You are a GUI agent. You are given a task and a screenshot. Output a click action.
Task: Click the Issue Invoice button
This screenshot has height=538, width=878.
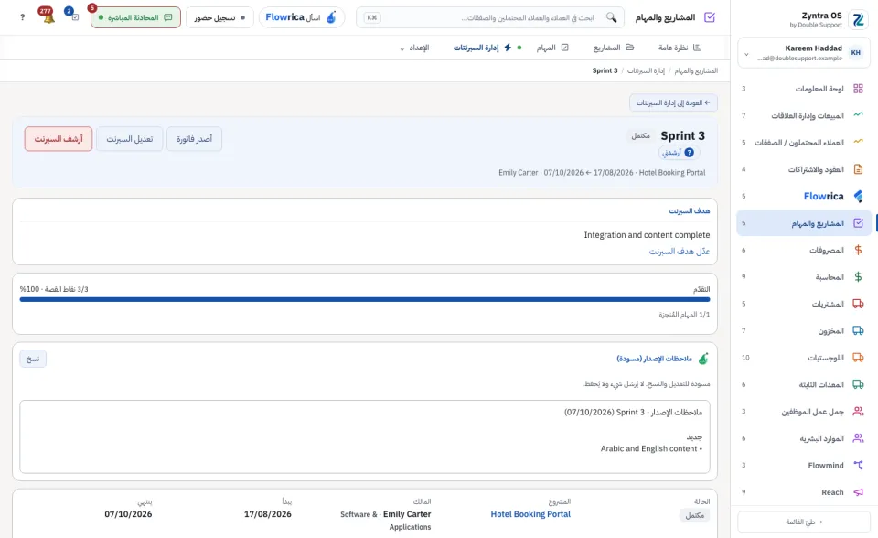coord(194,139)
